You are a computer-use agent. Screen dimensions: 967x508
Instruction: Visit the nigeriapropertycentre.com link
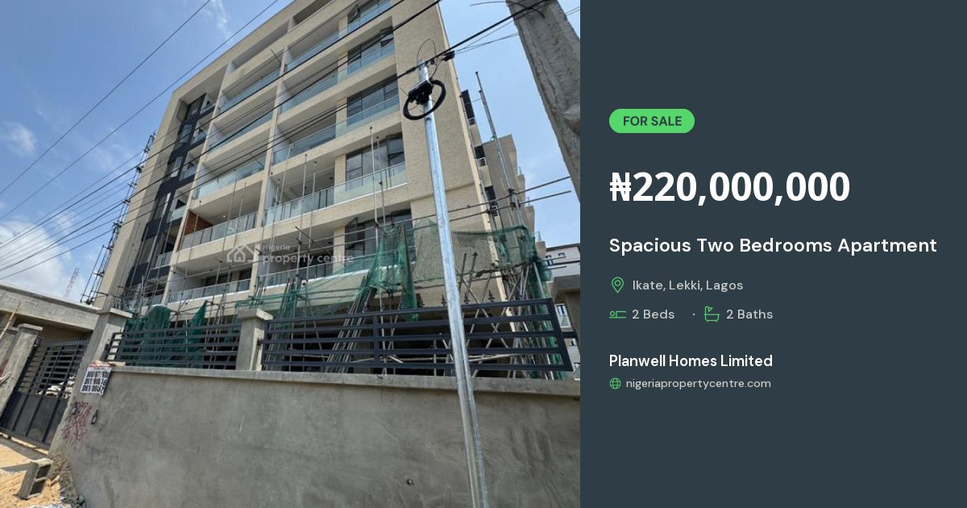(698, 384)
